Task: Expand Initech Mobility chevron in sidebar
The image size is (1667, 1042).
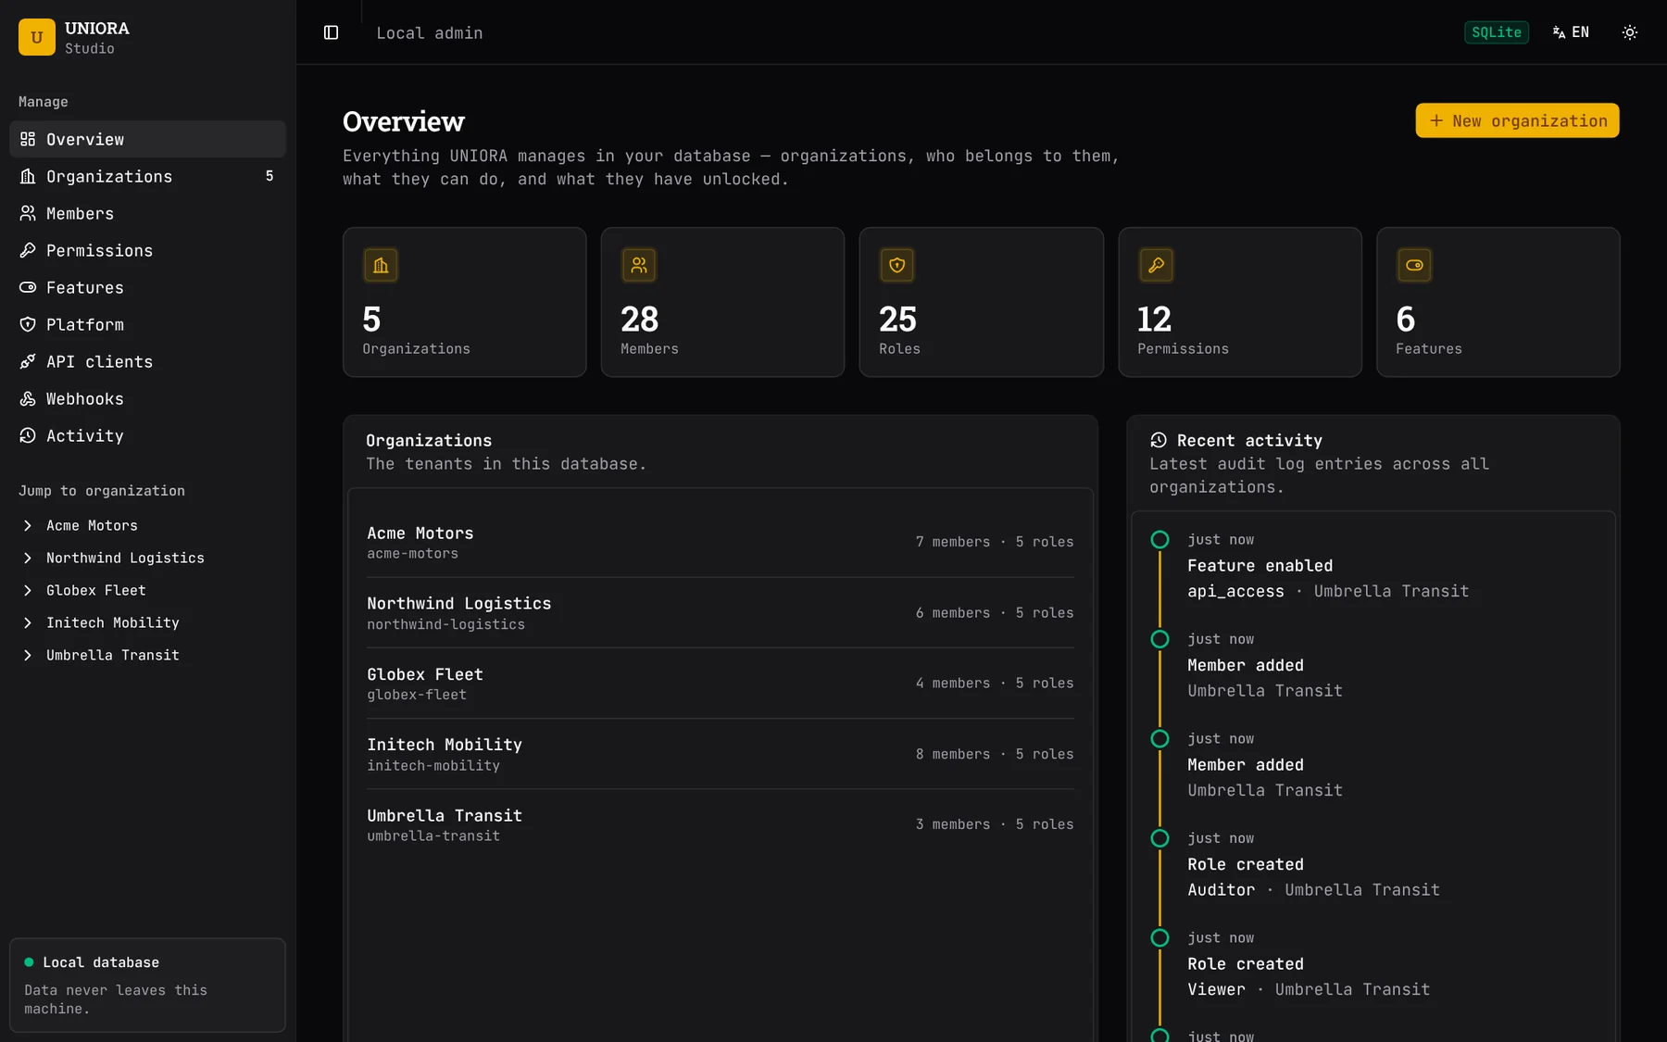Action: 28,622
